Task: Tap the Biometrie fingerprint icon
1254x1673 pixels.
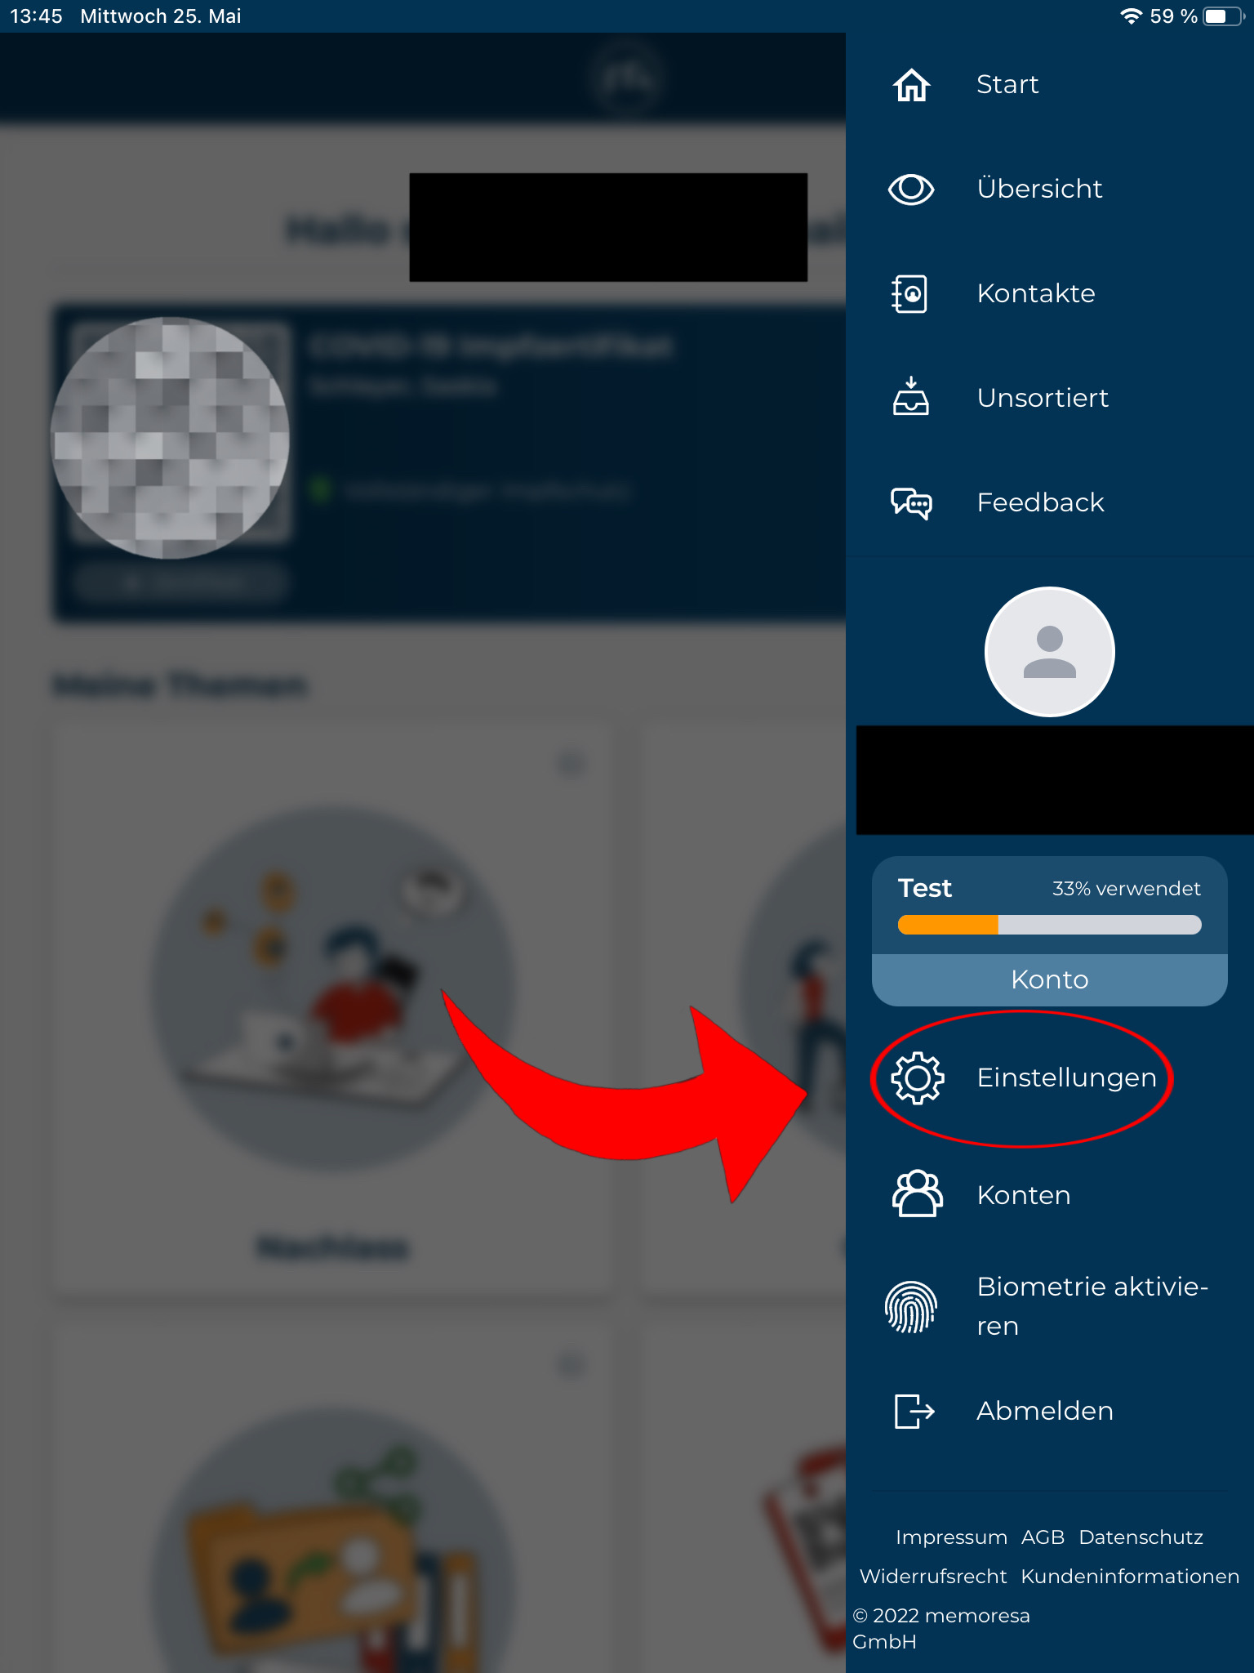Action: click(910, 1306)
